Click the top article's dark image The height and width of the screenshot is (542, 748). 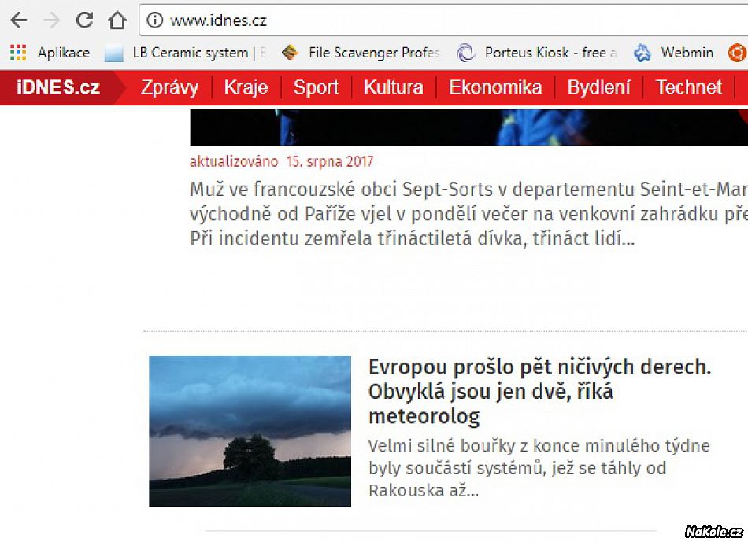coord(469,127)
